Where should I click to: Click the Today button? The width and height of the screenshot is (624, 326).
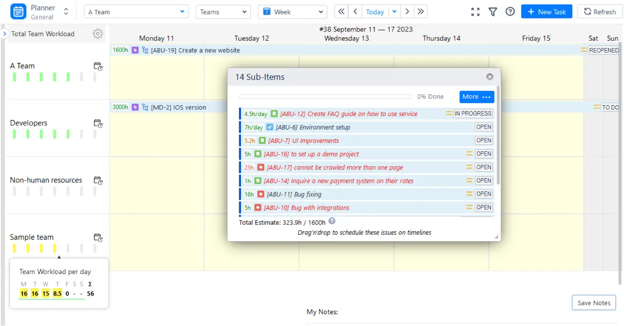(375, 12)
